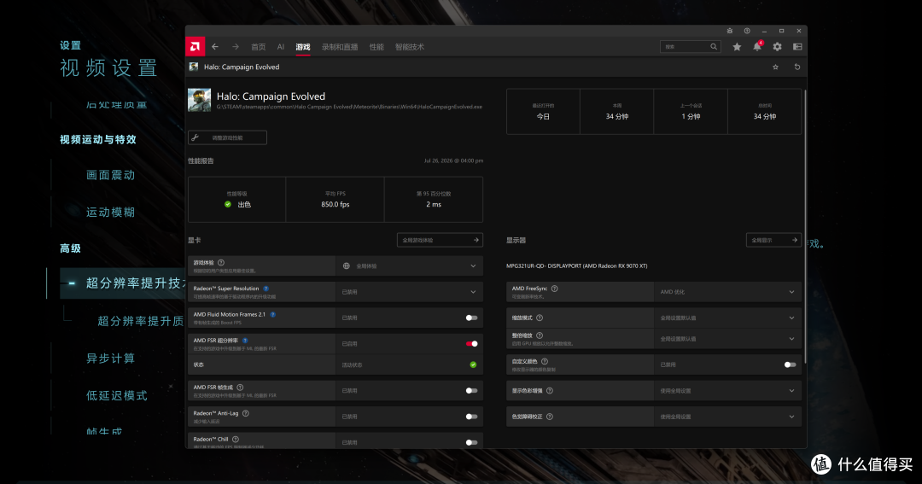
Task: Go back with the left arrow icon
Action: click(x=215, y=46)
